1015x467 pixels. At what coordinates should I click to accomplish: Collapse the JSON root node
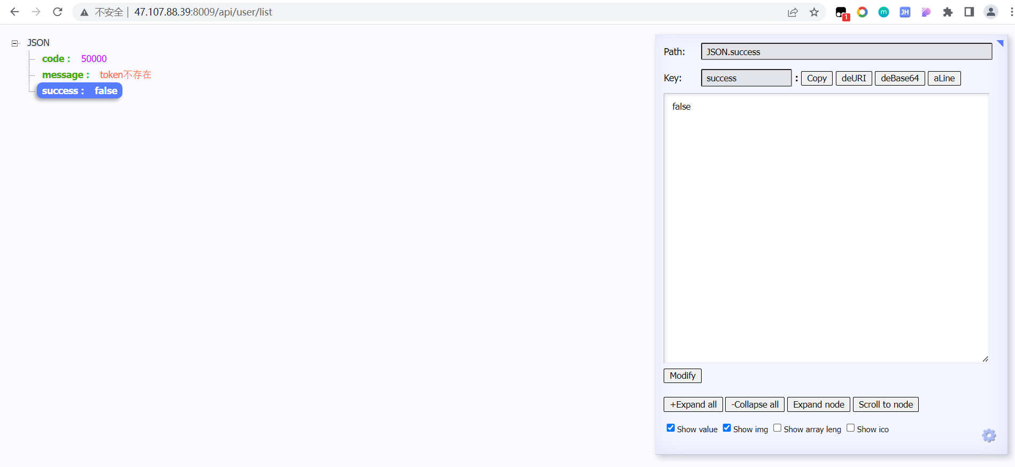coord(15,43)
